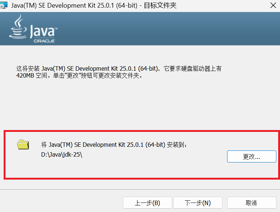Screen dimensions: 280x212
Task: Click the 更改... button to change the folder
Action: pyautogui.click(x=252, y=157)
